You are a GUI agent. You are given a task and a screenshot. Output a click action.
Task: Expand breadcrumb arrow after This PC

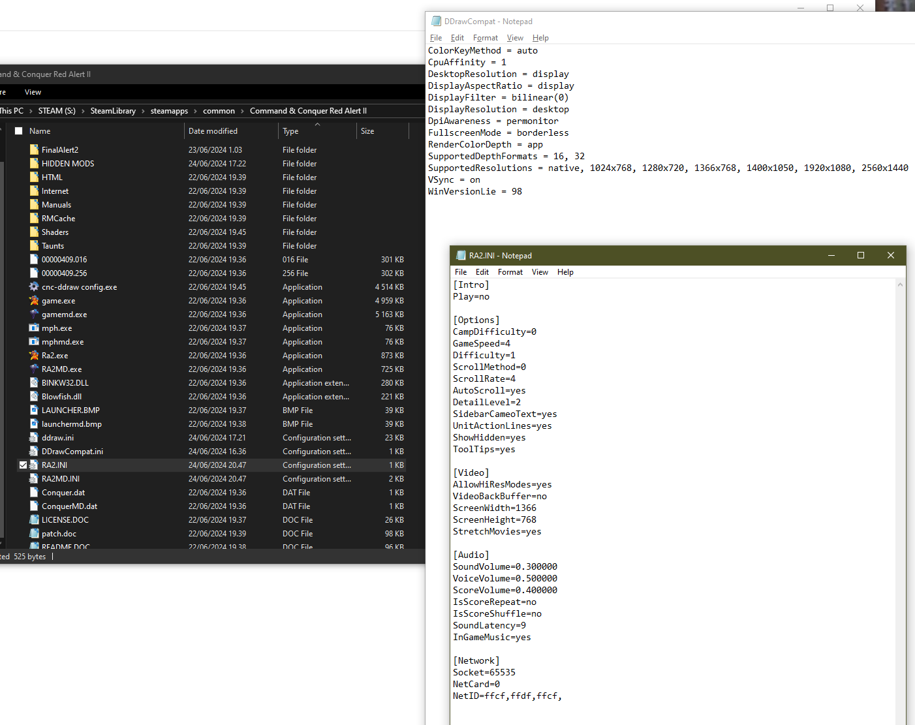31,111
